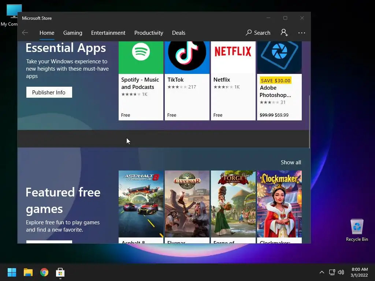Click the network tray icon
This screenshot has width=375, height=281.
[332, 272]
